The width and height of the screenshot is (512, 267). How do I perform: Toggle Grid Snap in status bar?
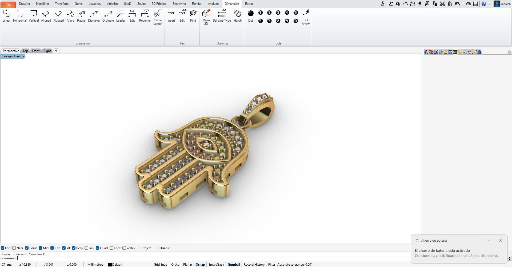tap(161, 265)
